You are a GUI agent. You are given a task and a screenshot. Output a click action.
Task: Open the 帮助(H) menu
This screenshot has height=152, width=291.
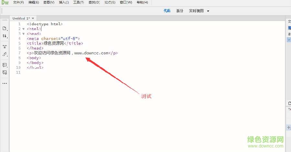pyautogui.click(x=142, y=3)
